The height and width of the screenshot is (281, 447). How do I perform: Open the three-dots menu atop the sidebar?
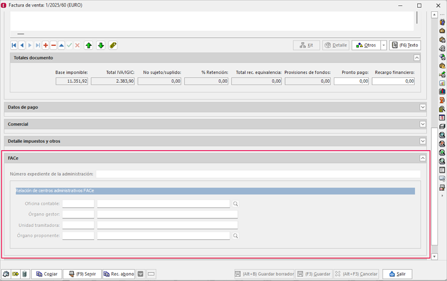click(442, 15)
